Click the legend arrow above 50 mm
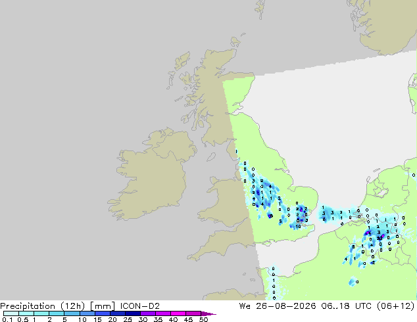This screenshot has width=417, height=322. point(208,313)
